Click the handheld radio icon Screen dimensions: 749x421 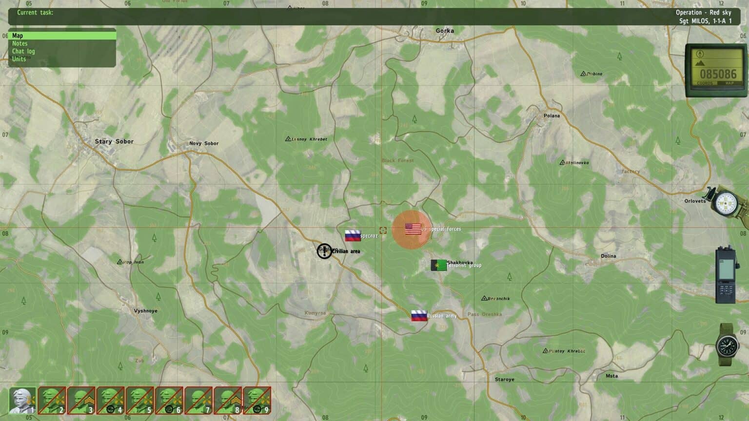click(727, 275)
